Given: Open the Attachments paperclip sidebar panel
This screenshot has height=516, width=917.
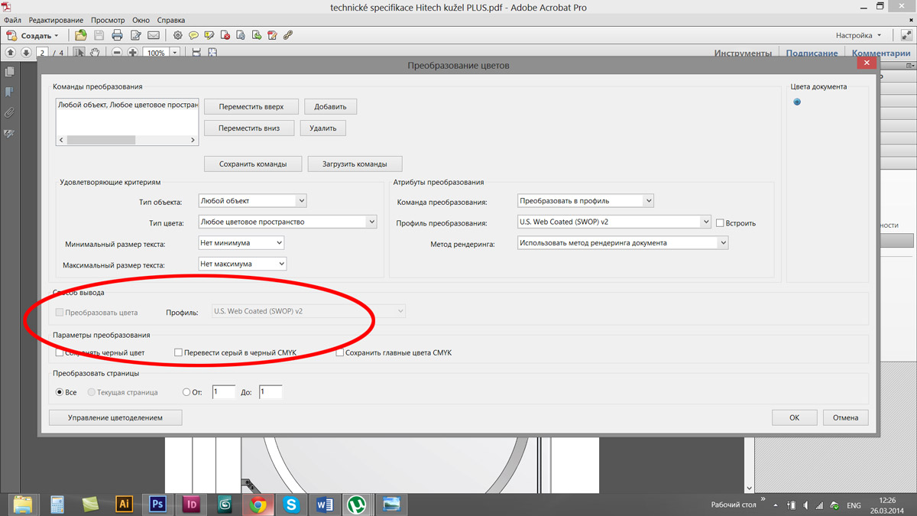Looking at the screenshot, I should click(x=10, y=112).
